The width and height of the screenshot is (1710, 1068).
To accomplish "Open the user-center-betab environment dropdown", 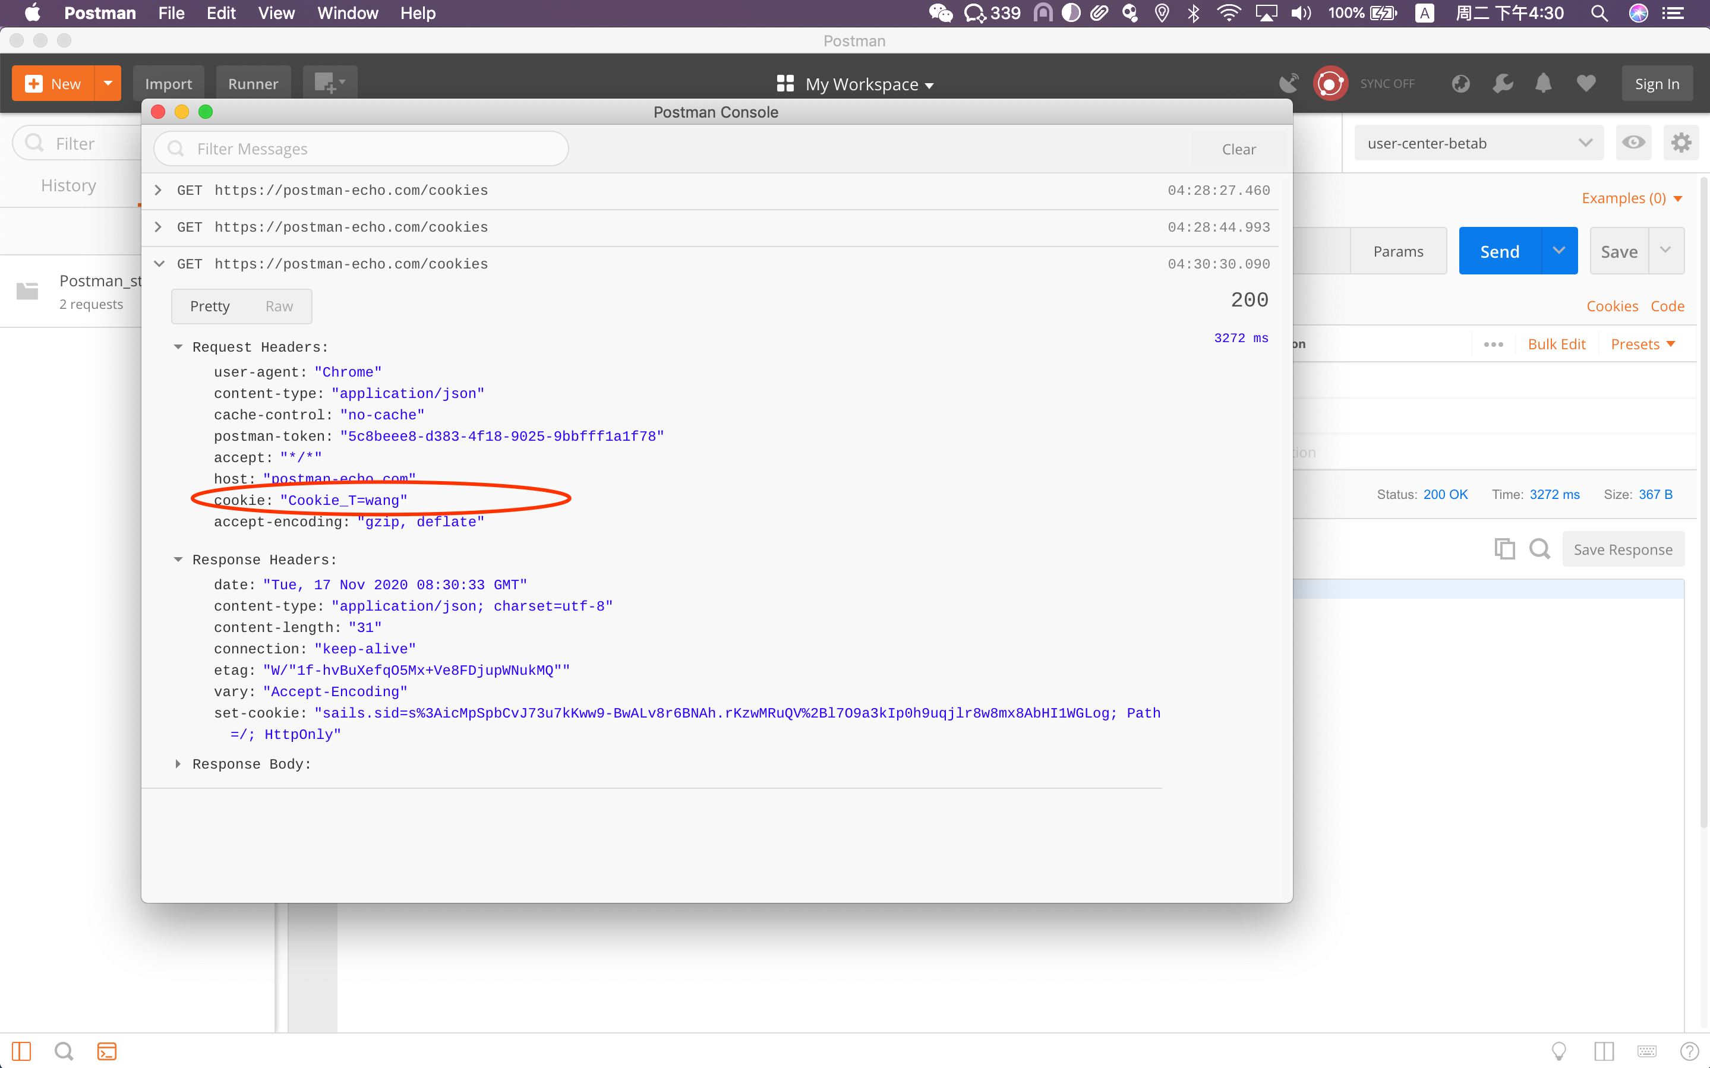I will pyautogui.click(x=1479, y=143).
